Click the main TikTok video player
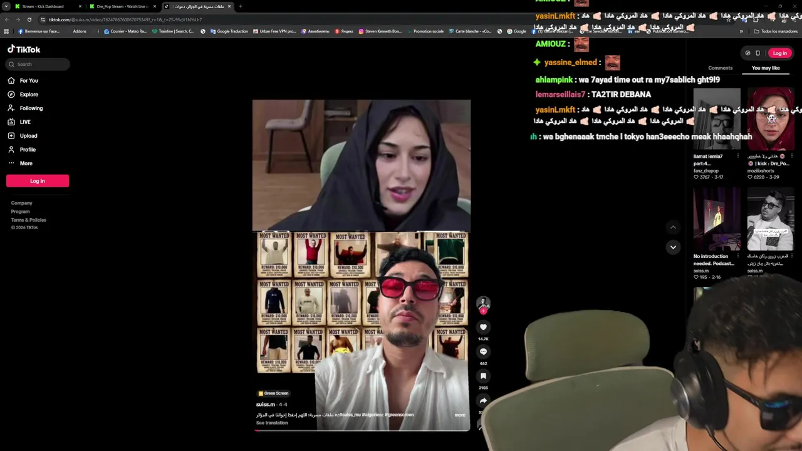This screenshot has width=802, height=451. pos(362,265)
